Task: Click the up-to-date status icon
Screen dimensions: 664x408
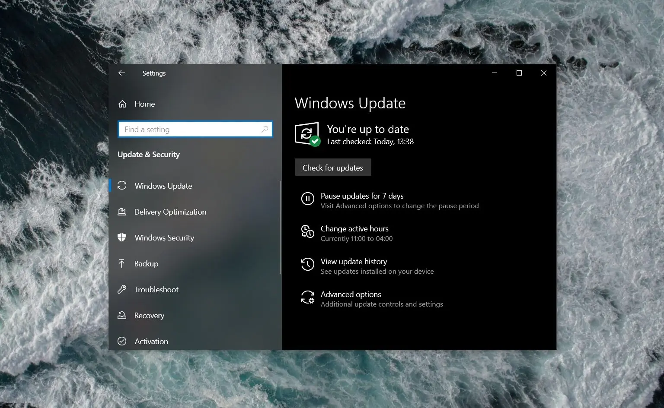Action: 307,134
